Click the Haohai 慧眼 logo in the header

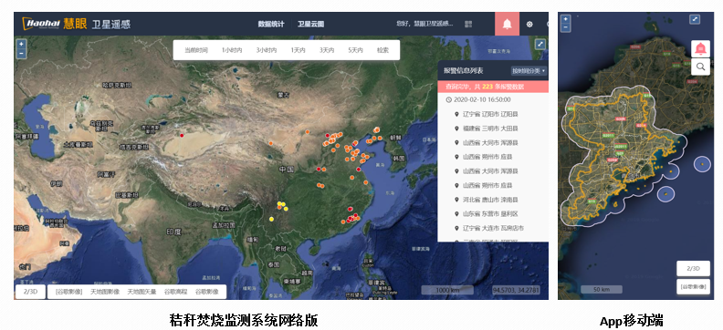coord(55,24)
